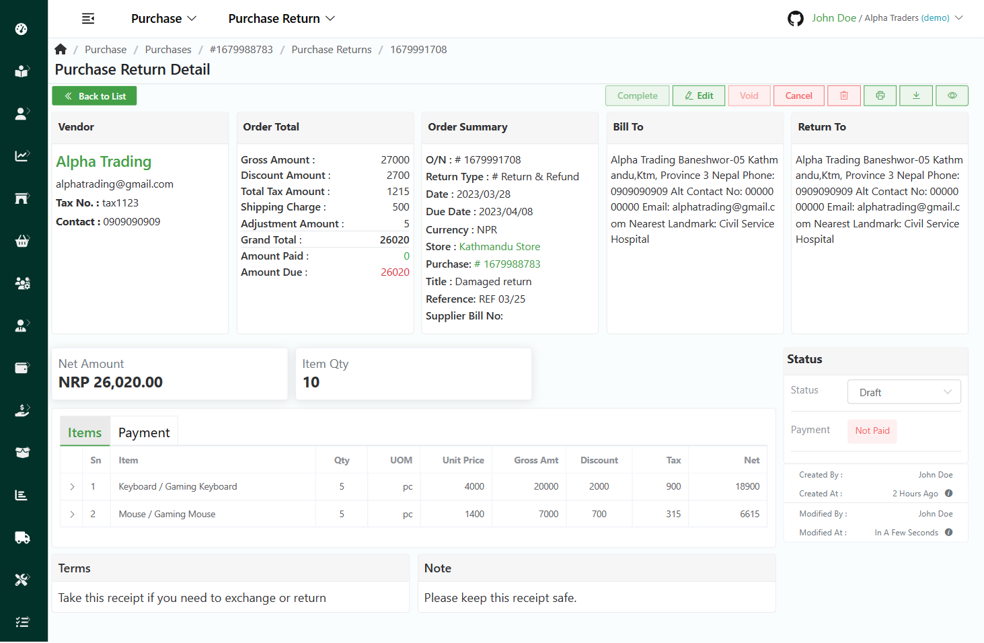This screenshot has height=643, width=984.
Task: Open the Kathmandu Store link
Action: click(500, 246)
